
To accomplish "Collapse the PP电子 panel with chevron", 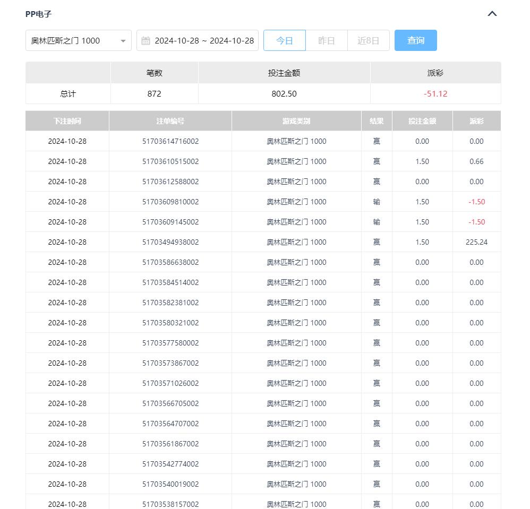I will 492,14.
